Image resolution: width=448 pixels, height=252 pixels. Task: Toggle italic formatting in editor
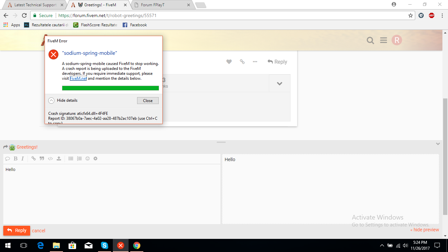tap(23, 158)
